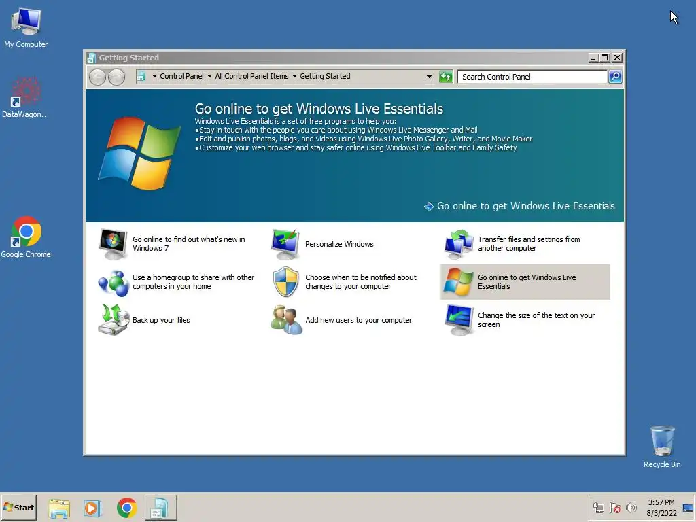Screen dimensions: 696x522
Task: Click the All Control Panel Items breadcrumb
Action: (x=251, y=76)
